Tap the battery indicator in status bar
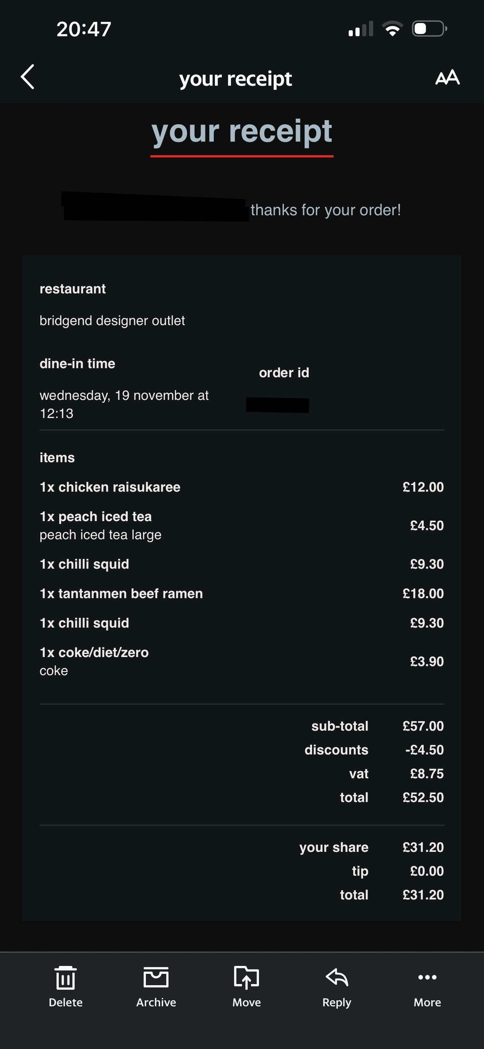484x1049 pixels. click(x=429, y=29)
